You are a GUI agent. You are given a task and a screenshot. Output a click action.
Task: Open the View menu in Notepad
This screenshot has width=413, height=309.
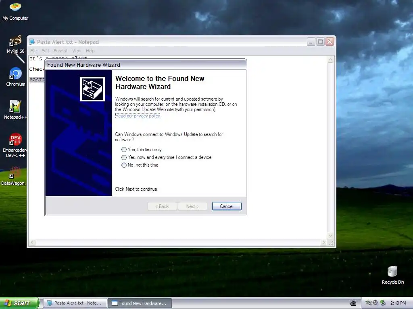(77, 51)
